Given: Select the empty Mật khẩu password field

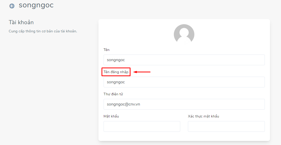Looking at the screenshot, I should pyautogui.click(x=142, y=126).
